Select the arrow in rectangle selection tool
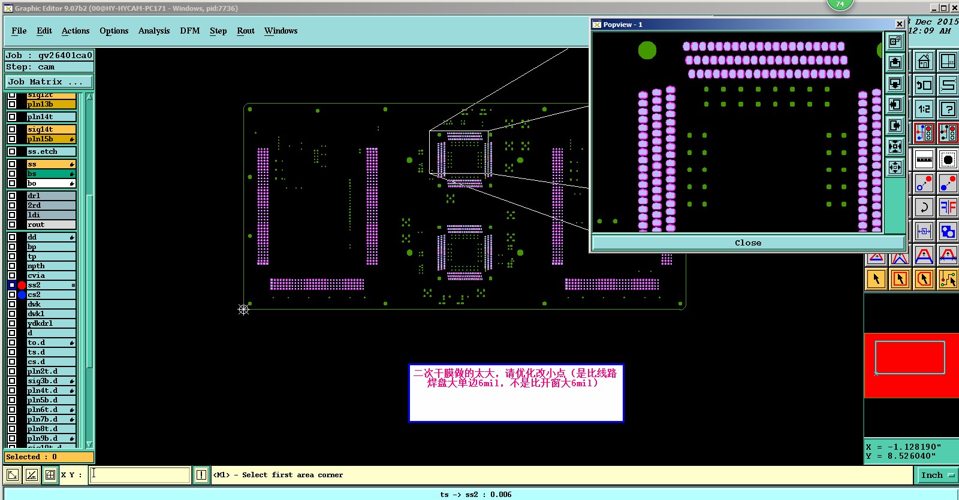The width and height of the screenshot is (959, 500). [x=900, y=278]
